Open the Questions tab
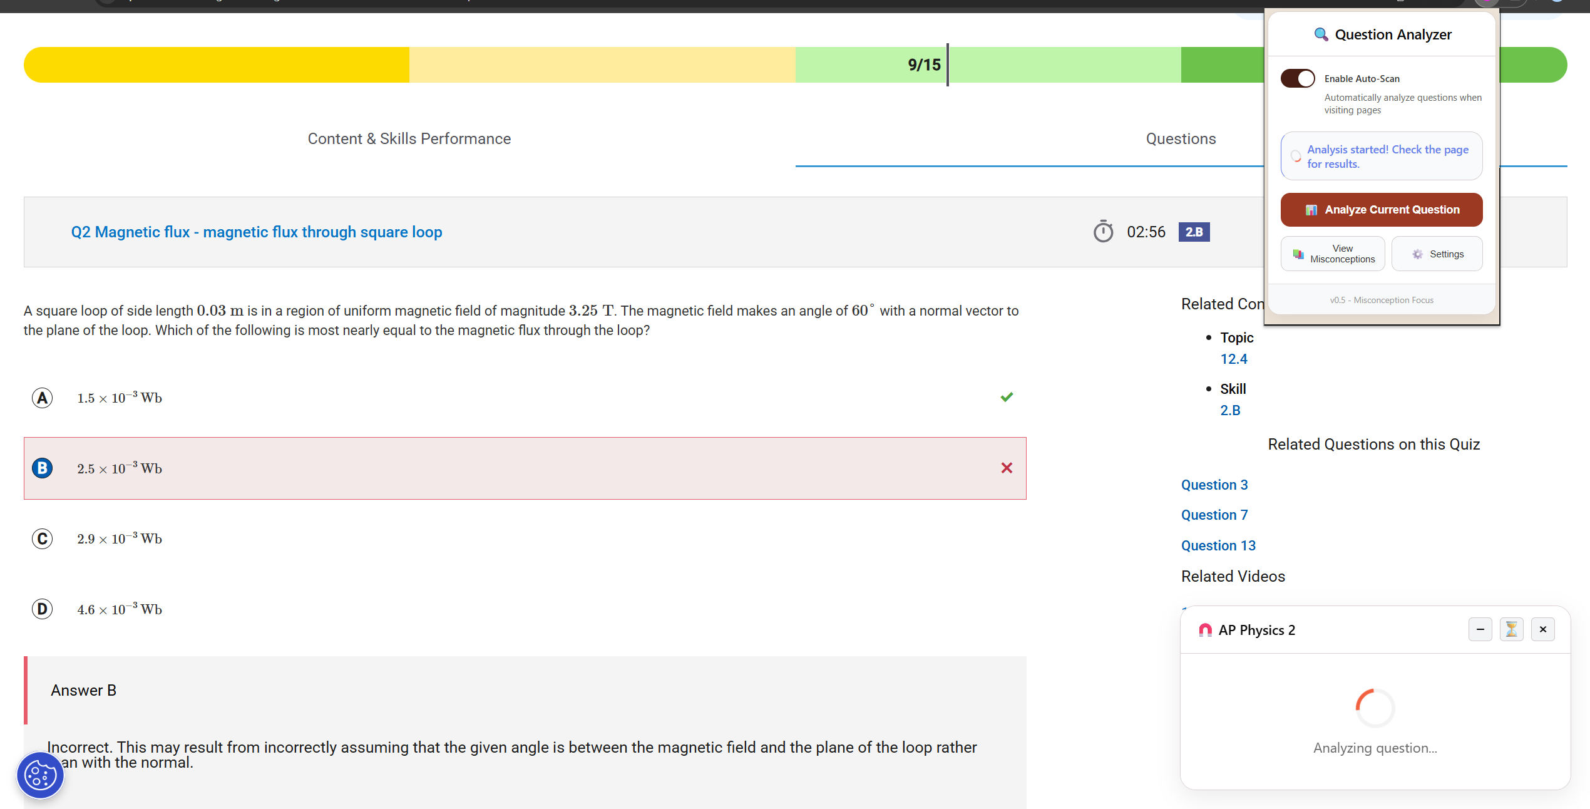The width and height of the screenshot is (1590, 809). tap(1180, 138)
